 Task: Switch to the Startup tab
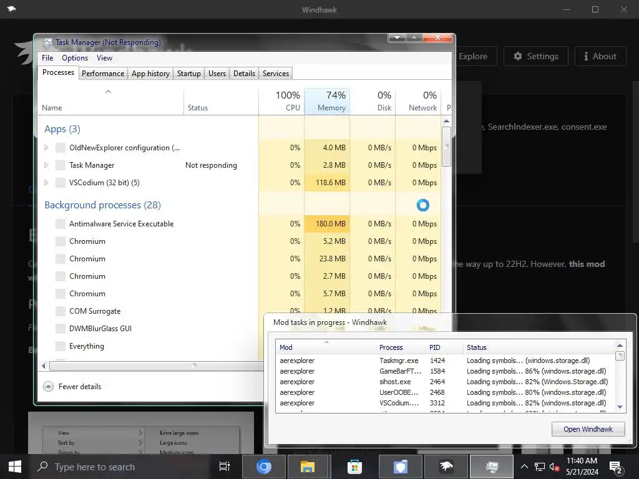click(188, 74)
